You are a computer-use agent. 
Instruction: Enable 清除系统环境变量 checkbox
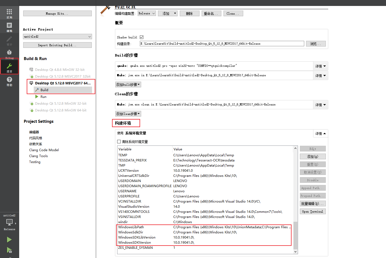click(x=119, y=142)
